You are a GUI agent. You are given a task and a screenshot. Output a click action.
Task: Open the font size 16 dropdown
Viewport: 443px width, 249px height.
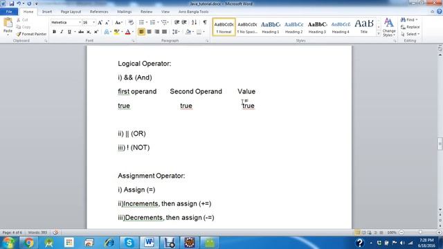pyautogui.click(x=94, y=22)
